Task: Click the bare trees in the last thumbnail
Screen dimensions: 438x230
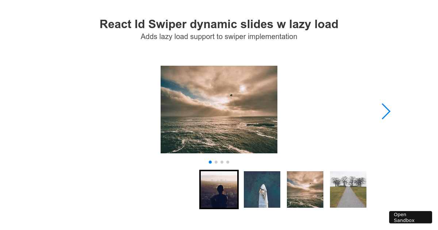Action: pyautogui.click(x=348, y=181)
